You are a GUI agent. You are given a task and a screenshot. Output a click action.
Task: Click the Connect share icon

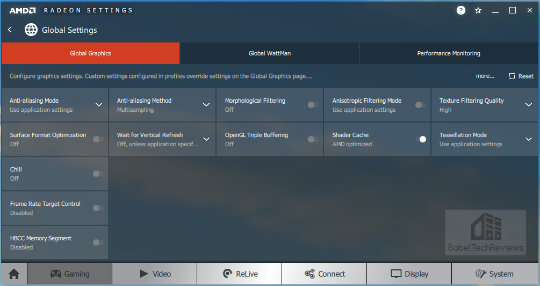coord(309,274)
